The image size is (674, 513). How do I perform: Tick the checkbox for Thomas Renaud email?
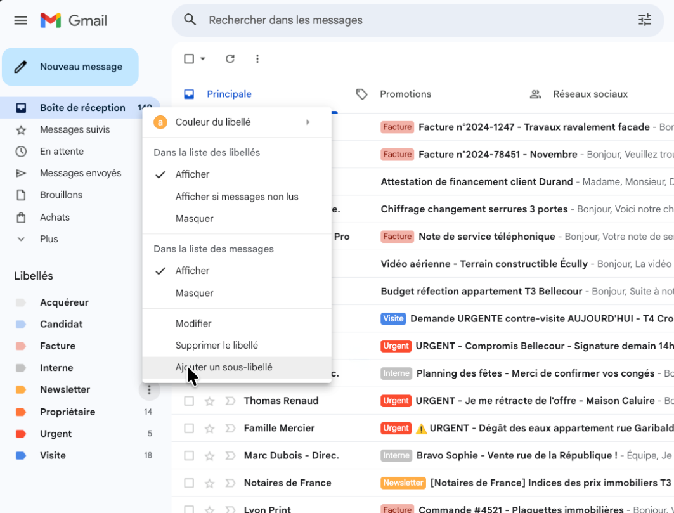[x=189, y=401]
